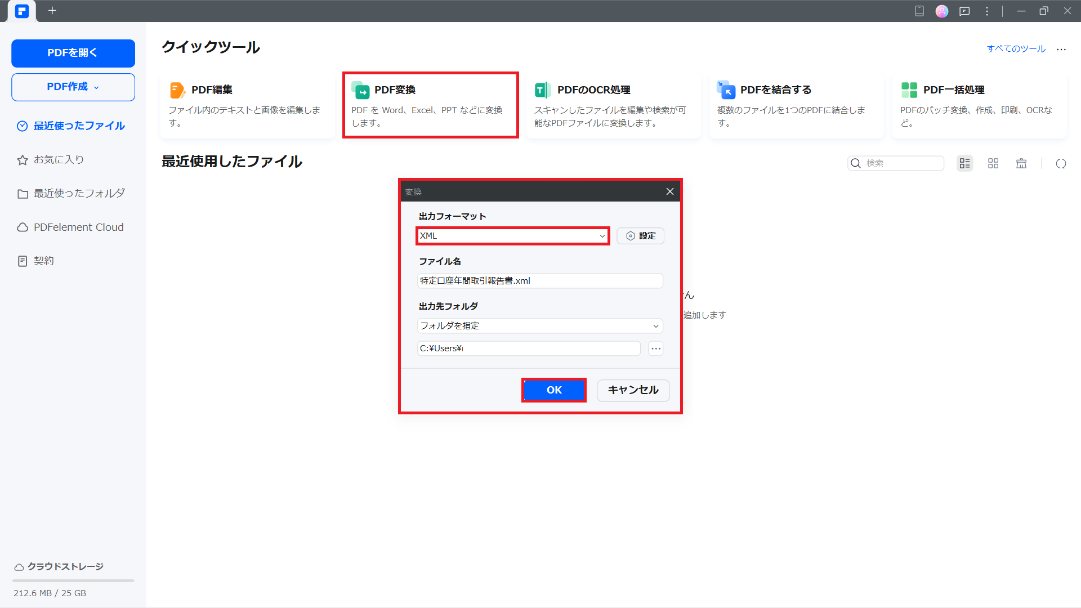Click the クラウドストレージ cloud label
Viewport: 1081px width, 608px height.
59,566
